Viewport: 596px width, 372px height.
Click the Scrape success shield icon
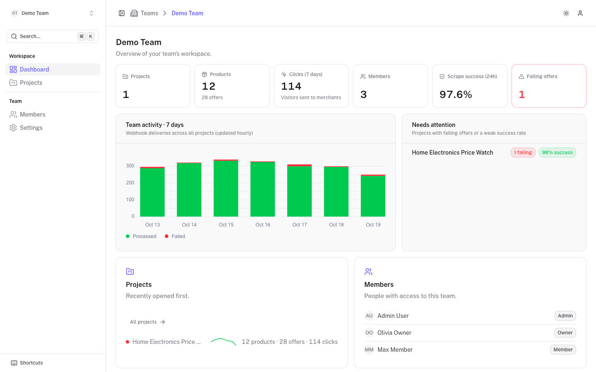442,76
